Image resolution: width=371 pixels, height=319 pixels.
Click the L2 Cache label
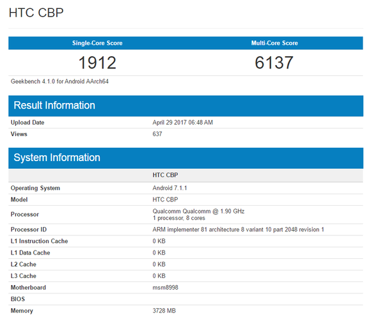point(24,265)
